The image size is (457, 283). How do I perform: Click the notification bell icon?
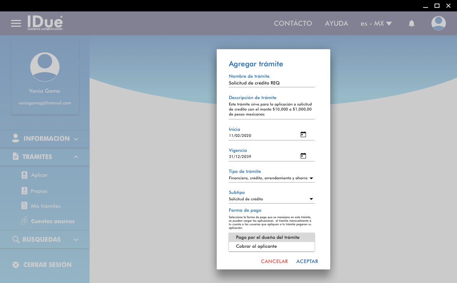(412, 24)
